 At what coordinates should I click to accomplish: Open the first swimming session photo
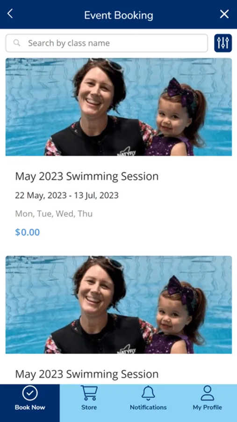(119, 107)
